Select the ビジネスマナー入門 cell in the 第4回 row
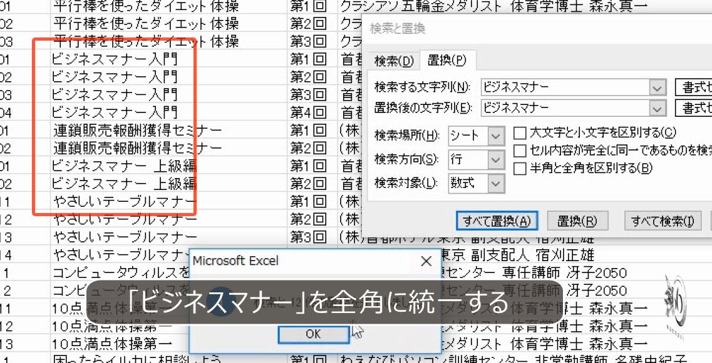This screenshot has width=712, height=363. click(x=168, y=112)
